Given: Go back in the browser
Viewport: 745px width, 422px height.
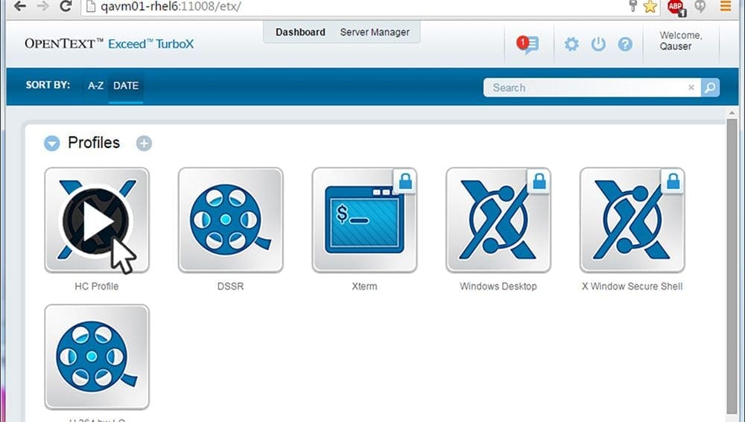Looking at the screenshot, I should click(x=19, y=6).
